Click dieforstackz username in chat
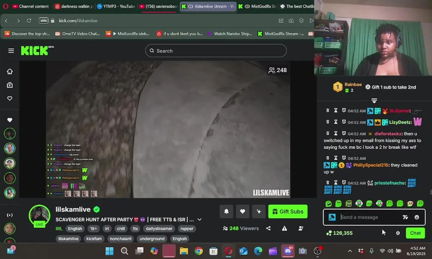The image size is (432, 259). (388, 134)
